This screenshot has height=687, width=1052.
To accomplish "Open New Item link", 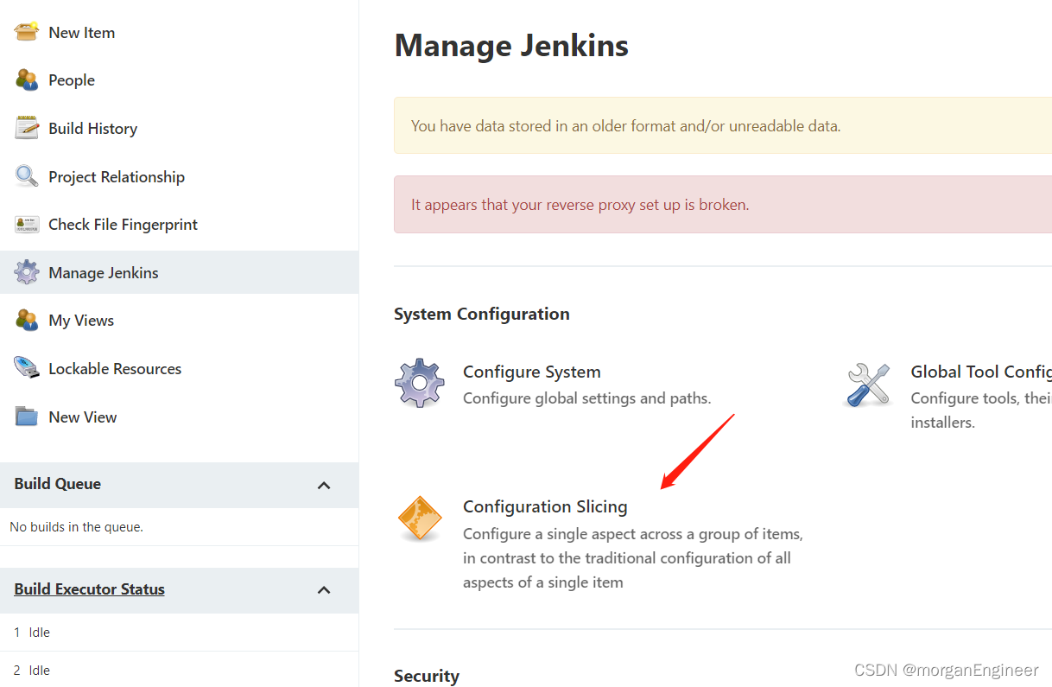I will [82, 32].
